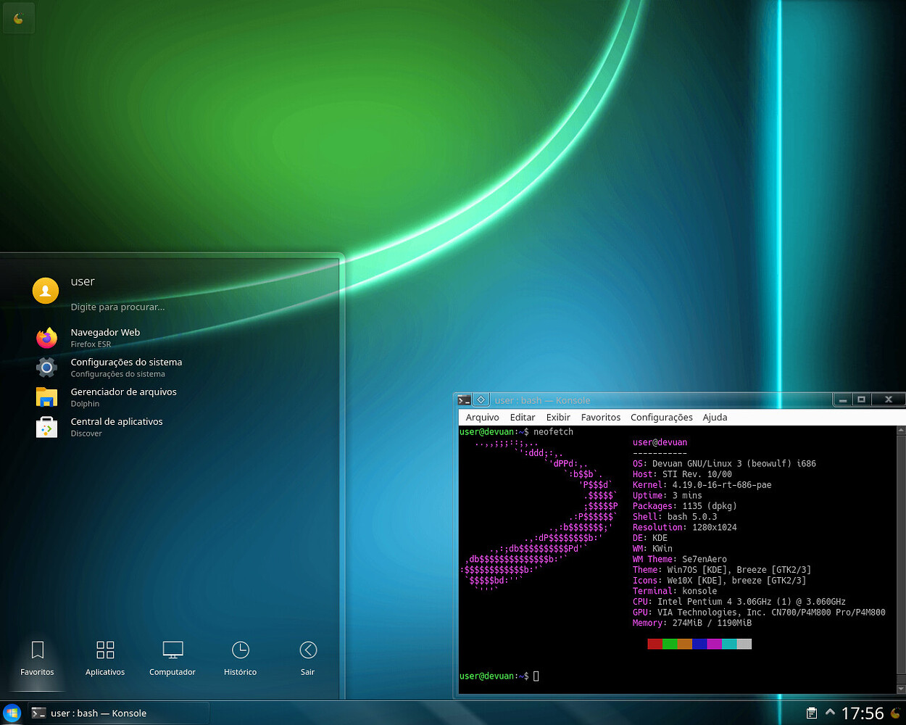Open the Sair (leave) launcher tab
Screen dimensions: 906x725
click(308, 658)
